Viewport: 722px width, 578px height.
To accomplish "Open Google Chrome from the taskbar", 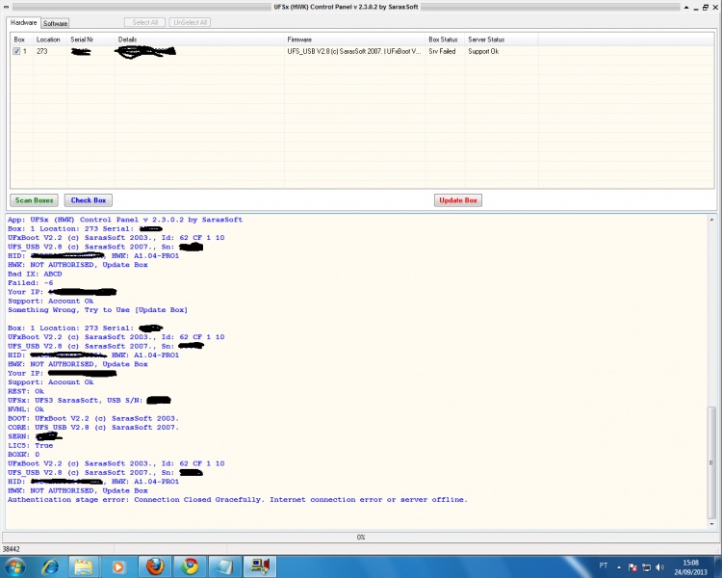I will point(190,567).
